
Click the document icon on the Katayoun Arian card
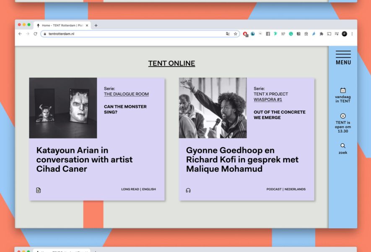tap(38, 190)
